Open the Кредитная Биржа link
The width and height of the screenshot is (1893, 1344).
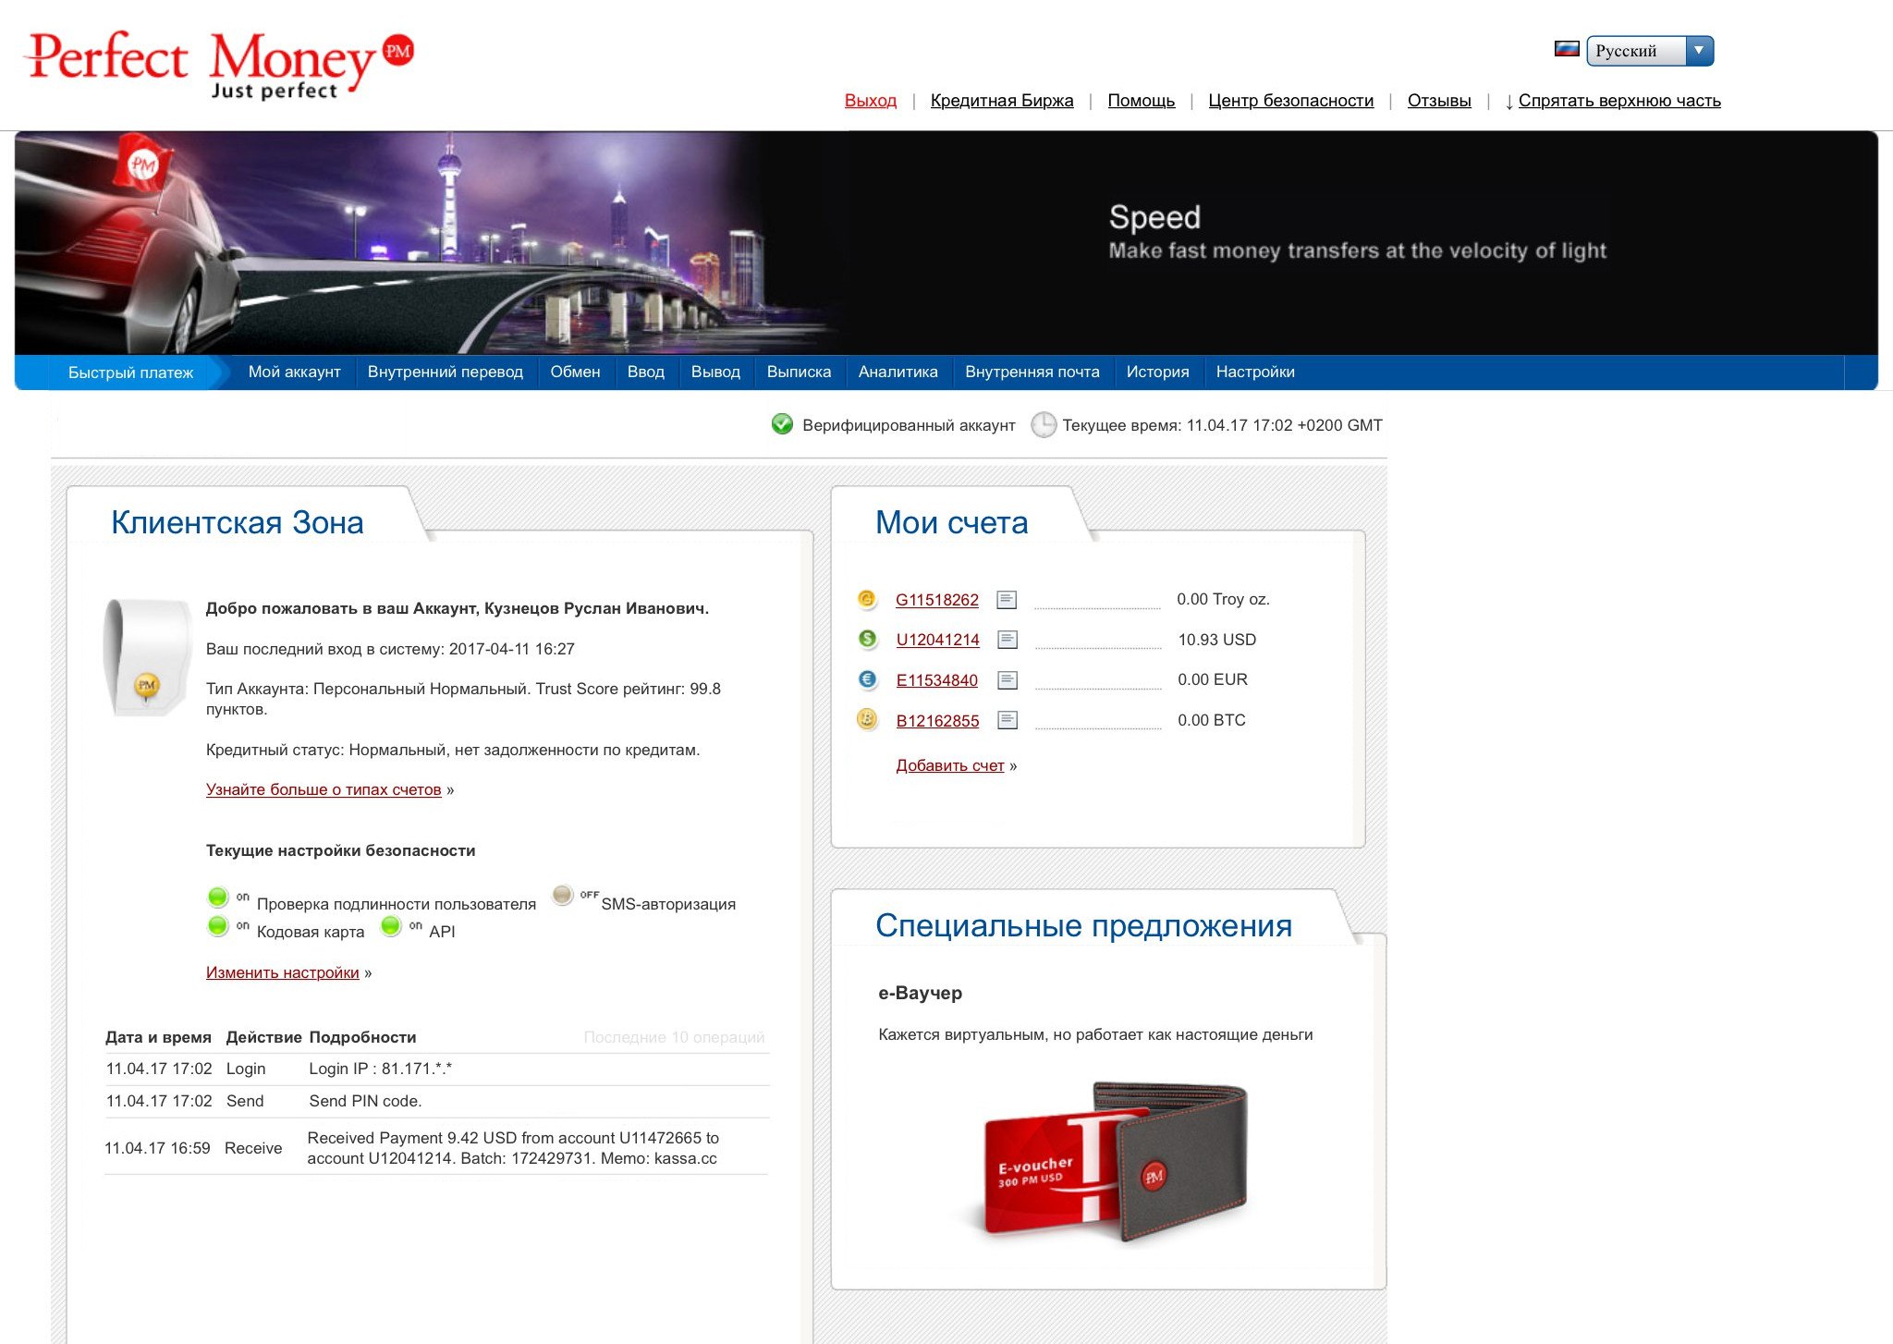click(x=1002, y=101)
